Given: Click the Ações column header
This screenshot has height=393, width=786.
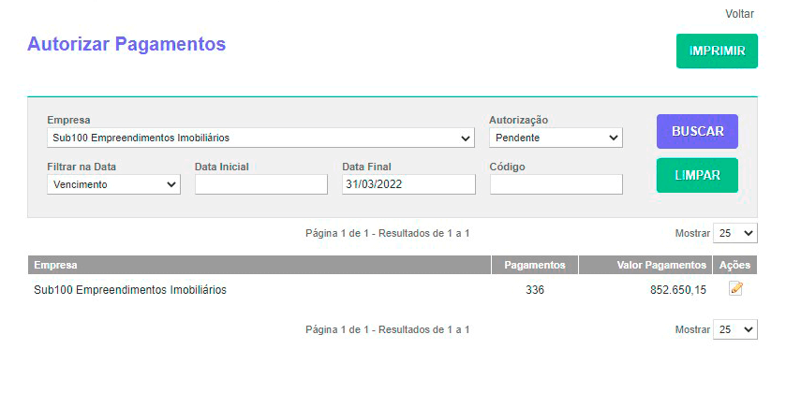Looking at the screenshot, I should pyautogui.click(x=734, y=265).
